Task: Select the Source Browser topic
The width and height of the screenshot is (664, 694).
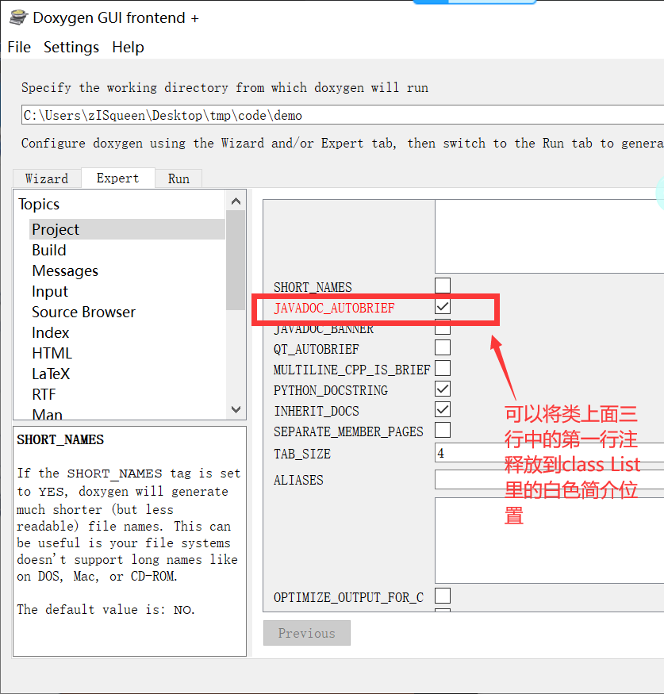Action: pyautogui.click(x=83, y=312)
